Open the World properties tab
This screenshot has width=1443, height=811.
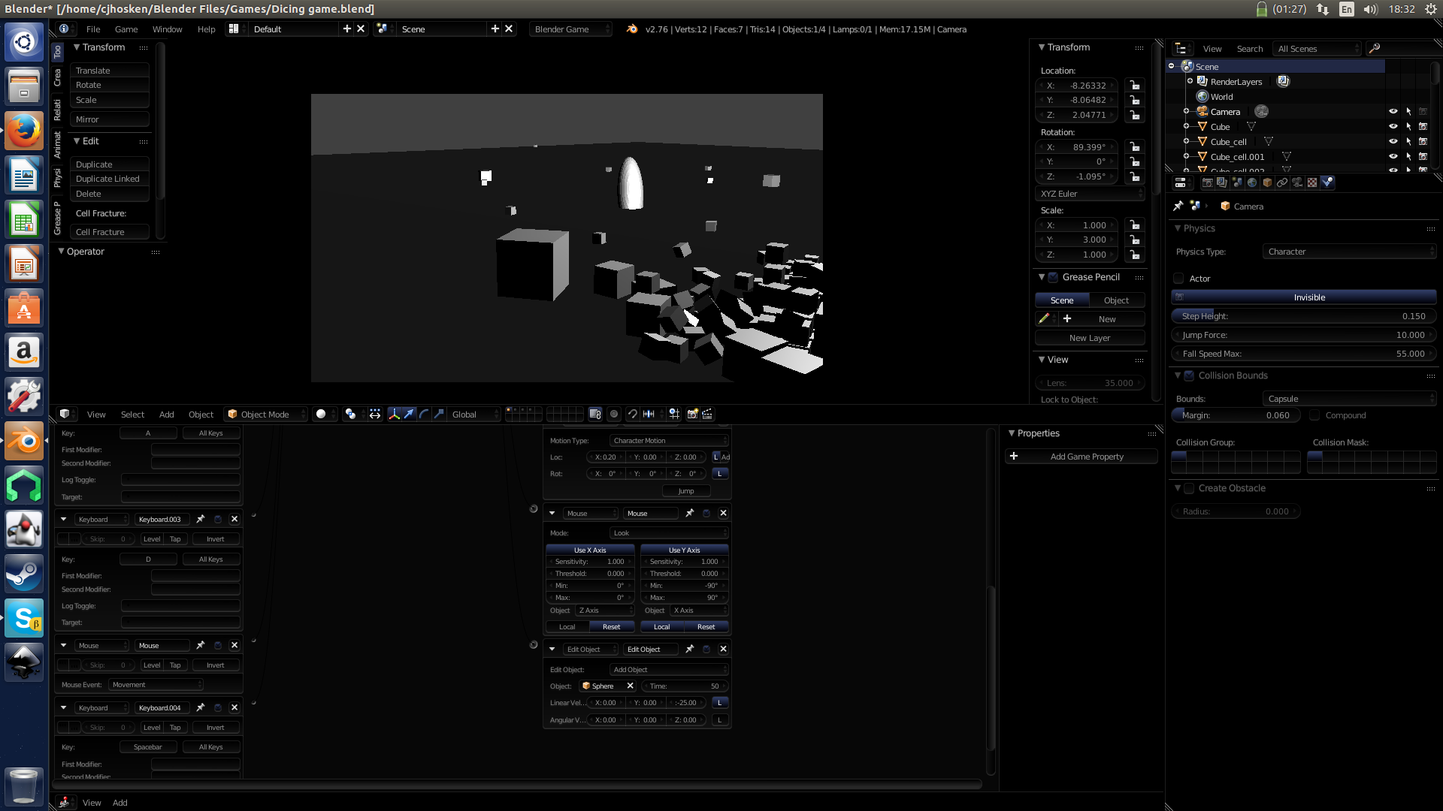pos(1252,182)
